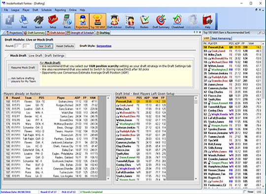Screen dimensions: 266x194
Task: Select Miller,Zach row in Draft Intel
Action: point(141,109)
